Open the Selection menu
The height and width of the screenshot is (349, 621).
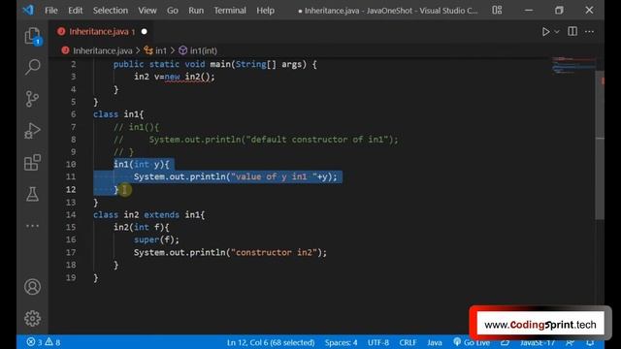tap(110, 11)
